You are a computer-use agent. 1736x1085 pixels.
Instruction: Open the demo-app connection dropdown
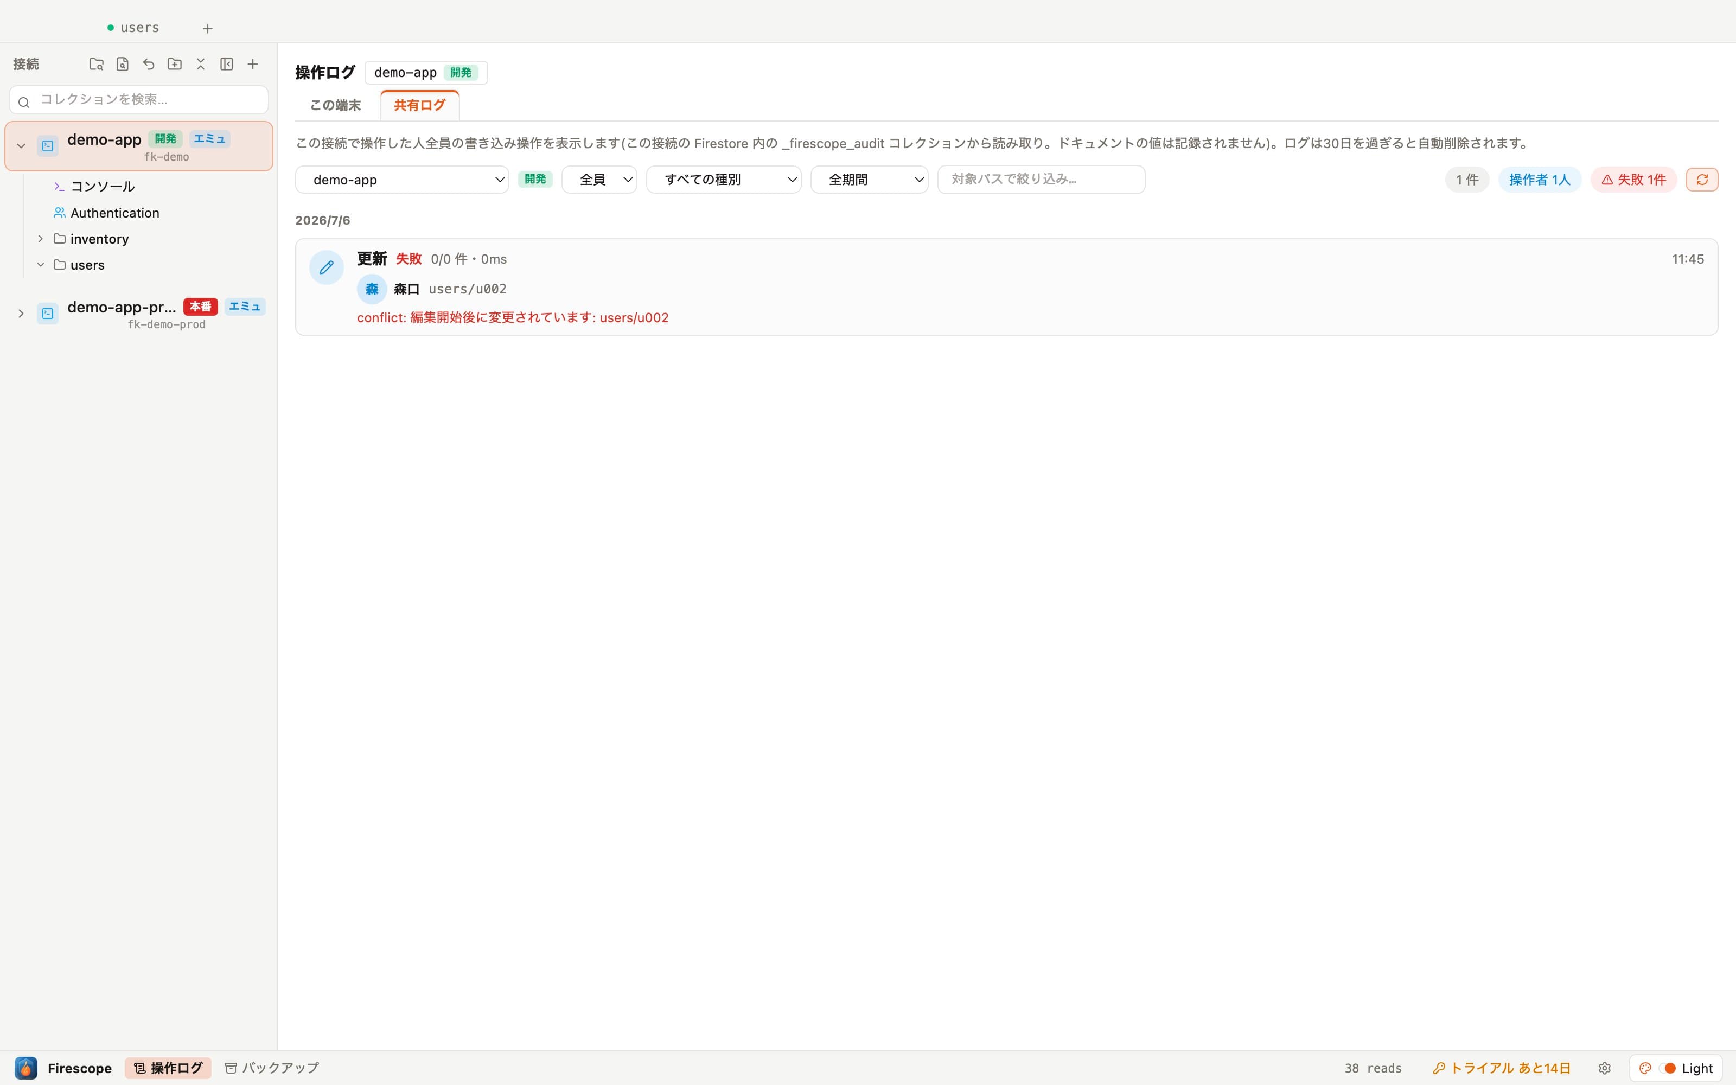[401, 180]
